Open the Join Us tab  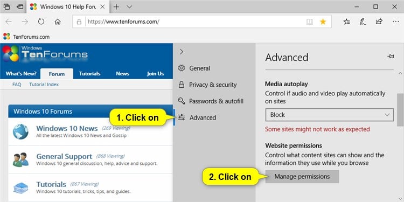[155, 74]
